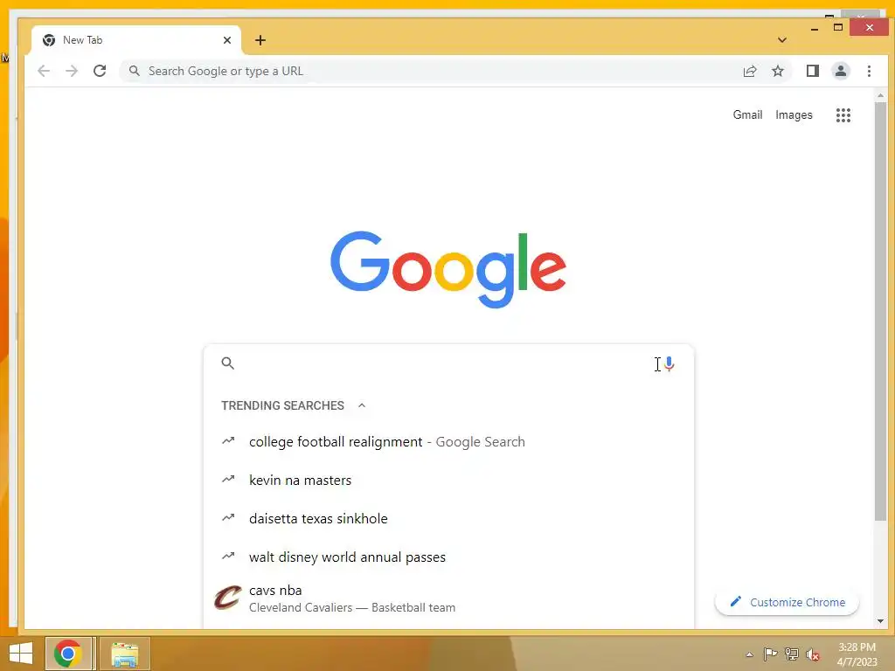The width and height of the screenshot is (895, 671).
Task: Open the Gmail link
Action: tap(747, 114)
